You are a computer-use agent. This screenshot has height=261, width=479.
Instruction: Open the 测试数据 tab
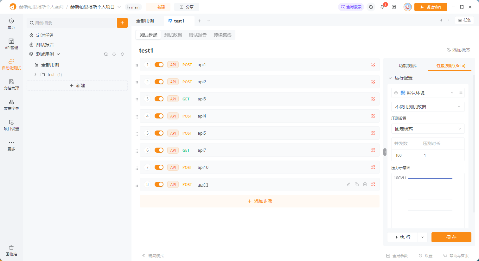click(173, 35)
